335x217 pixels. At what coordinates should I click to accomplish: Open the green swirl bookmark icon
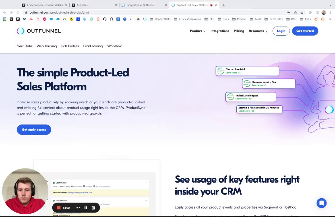(91, 19)
